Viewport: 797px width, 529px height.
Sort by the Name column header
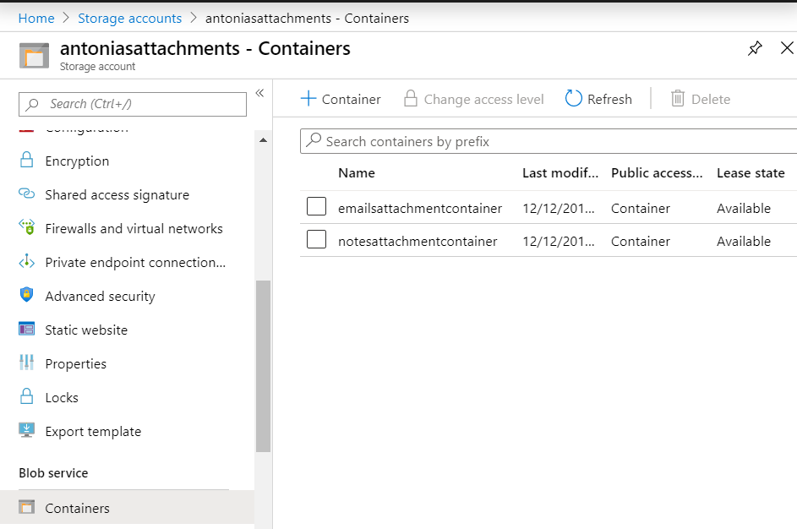pos(357,172)
